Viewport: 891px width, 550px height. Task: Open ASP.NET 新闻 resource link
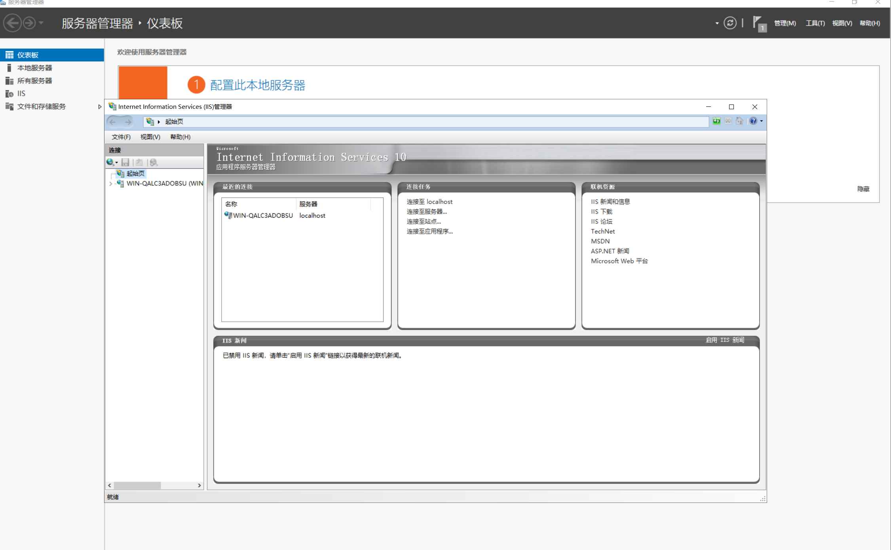point(610,251)
